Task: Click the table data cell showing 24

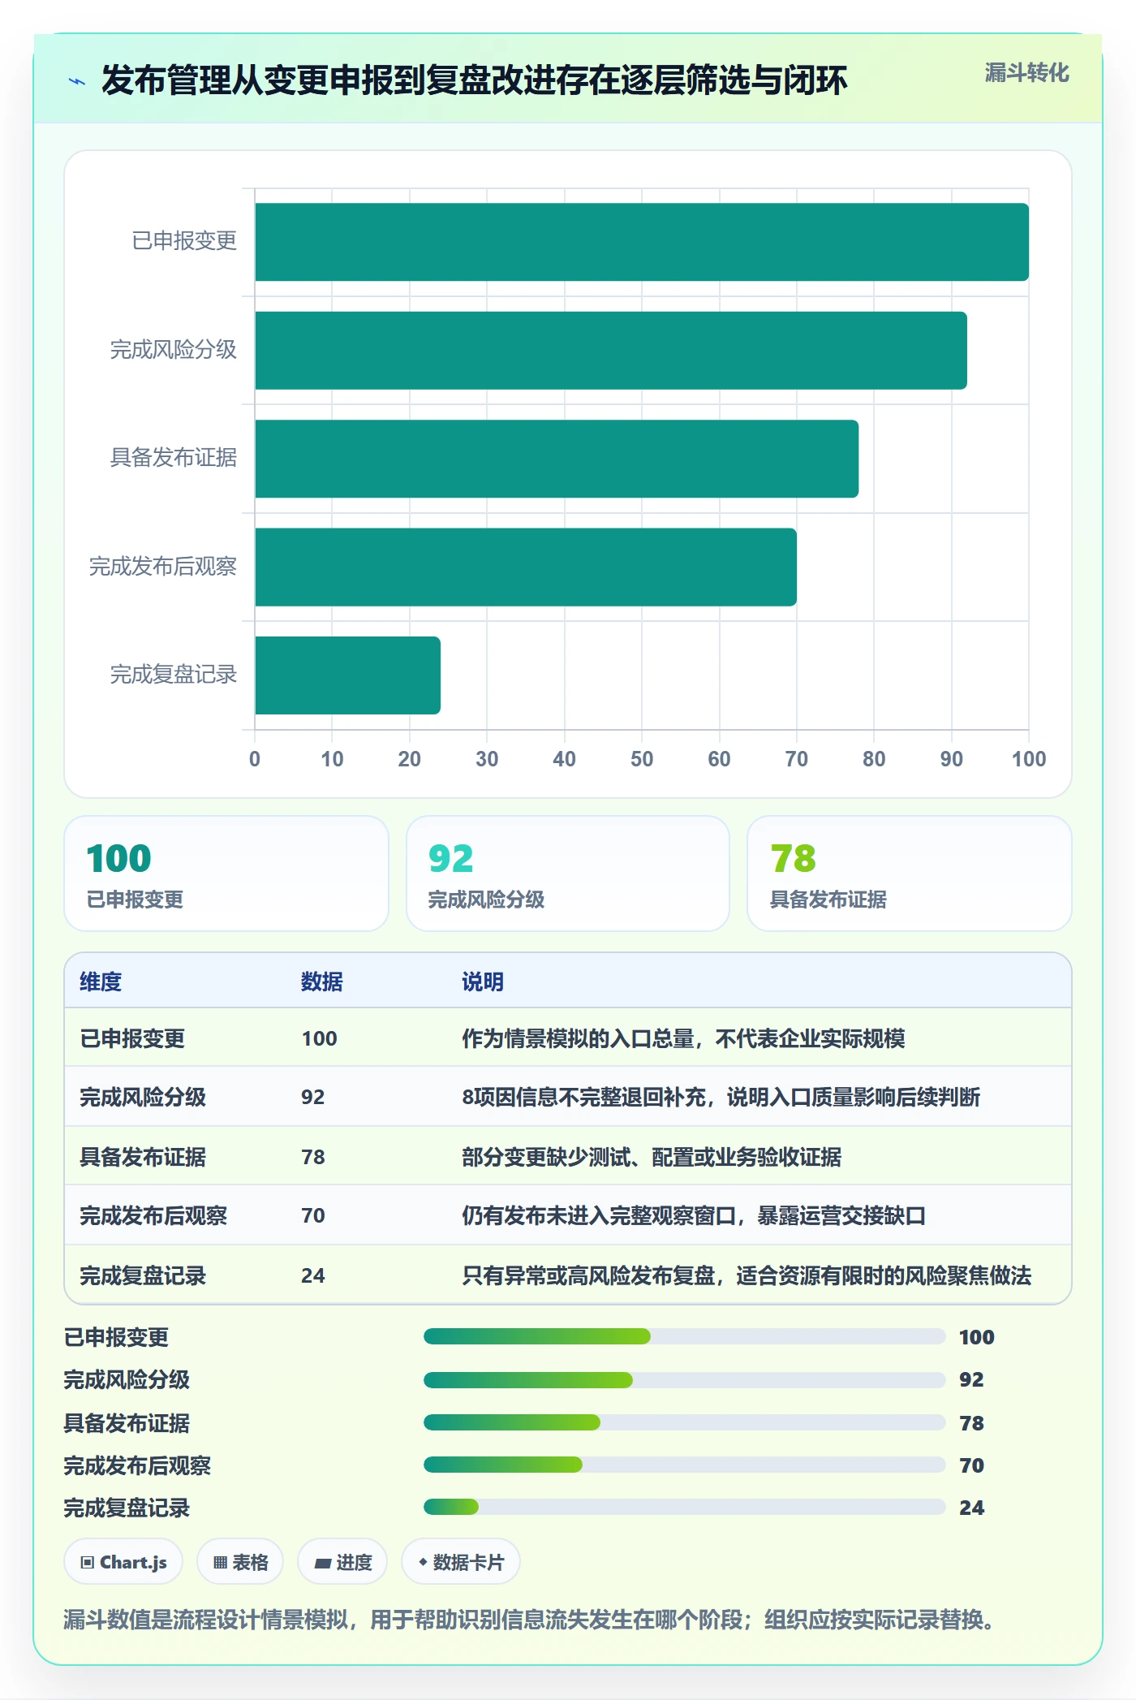Action: tap(313, 1275)
